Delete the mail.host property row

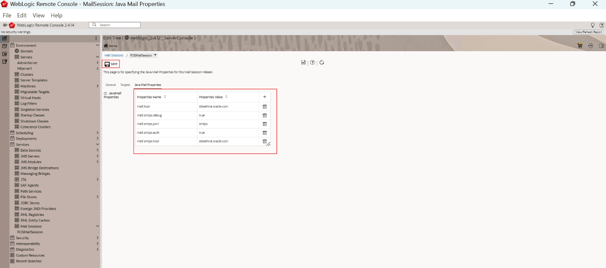point(264,107)
